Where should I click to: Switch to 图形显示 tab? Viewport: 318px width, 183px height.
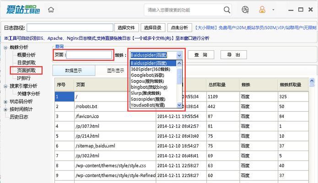pyautogui.click(x=115, y=70)
